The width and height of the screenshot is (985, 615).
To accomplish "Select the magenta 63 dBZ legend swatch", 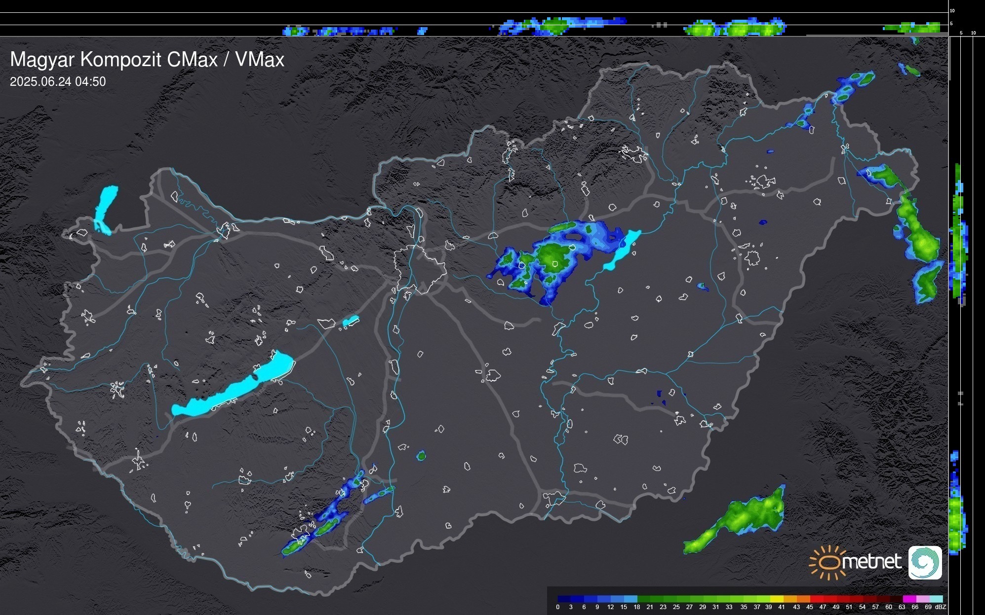I will (x=909, y=599).
